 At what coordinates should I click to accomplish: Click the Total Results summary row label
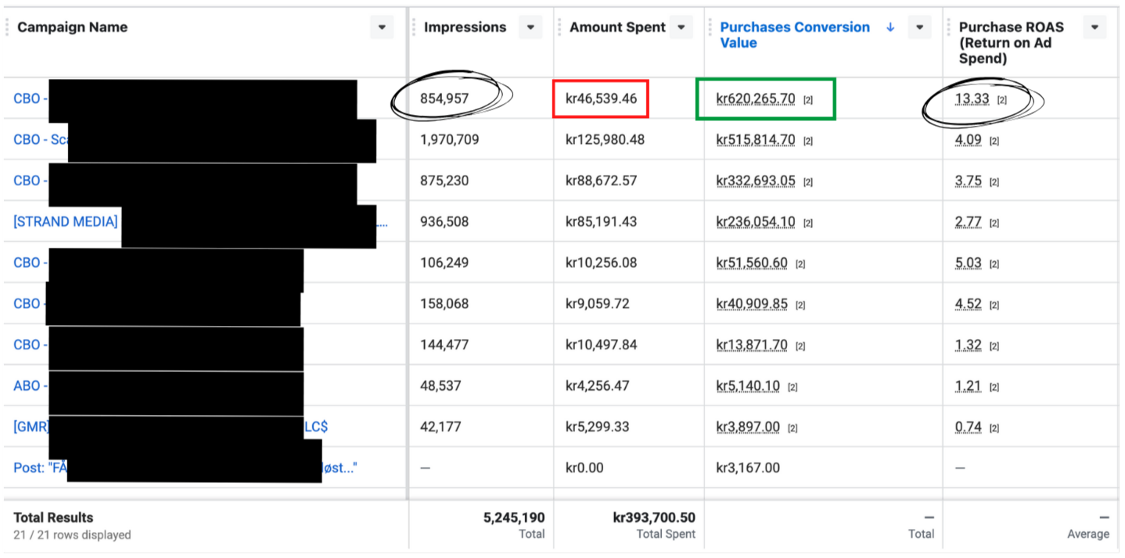click(53, 517)
